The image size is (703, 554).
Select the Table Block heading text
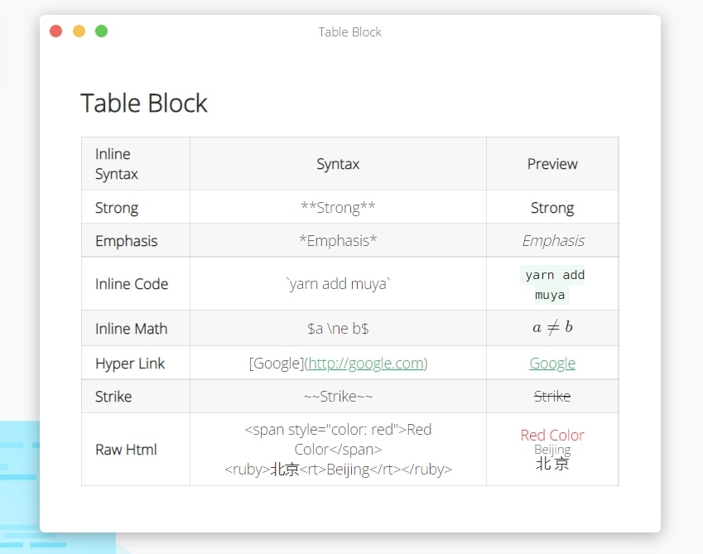tap(144, 103)
